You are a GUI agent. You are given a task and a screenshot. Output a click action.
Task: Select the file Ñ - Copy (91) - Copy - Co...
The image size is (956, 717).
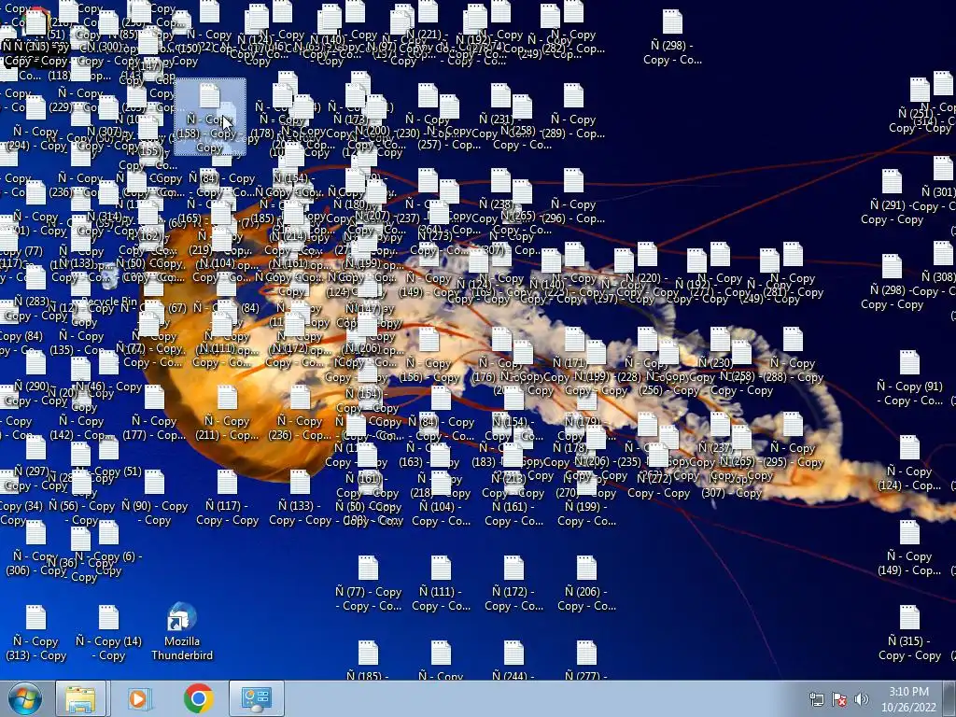pos(909,378)
